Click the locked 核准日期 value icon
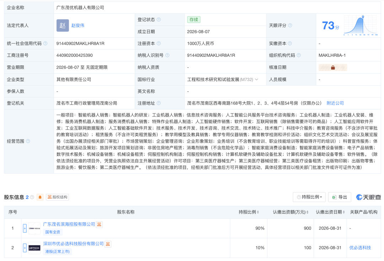Image resolution: width=384 pixels, height=261 pixels. 333,67
